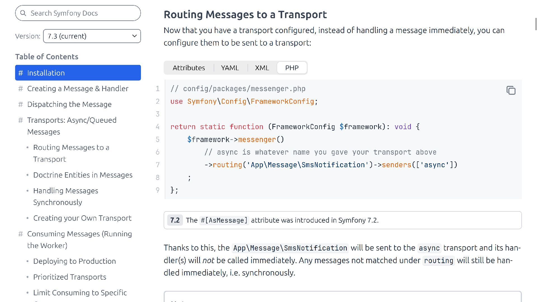537x302 pixels.
Task: Open Doctrine Entities in Messages link
Action: 83,175
